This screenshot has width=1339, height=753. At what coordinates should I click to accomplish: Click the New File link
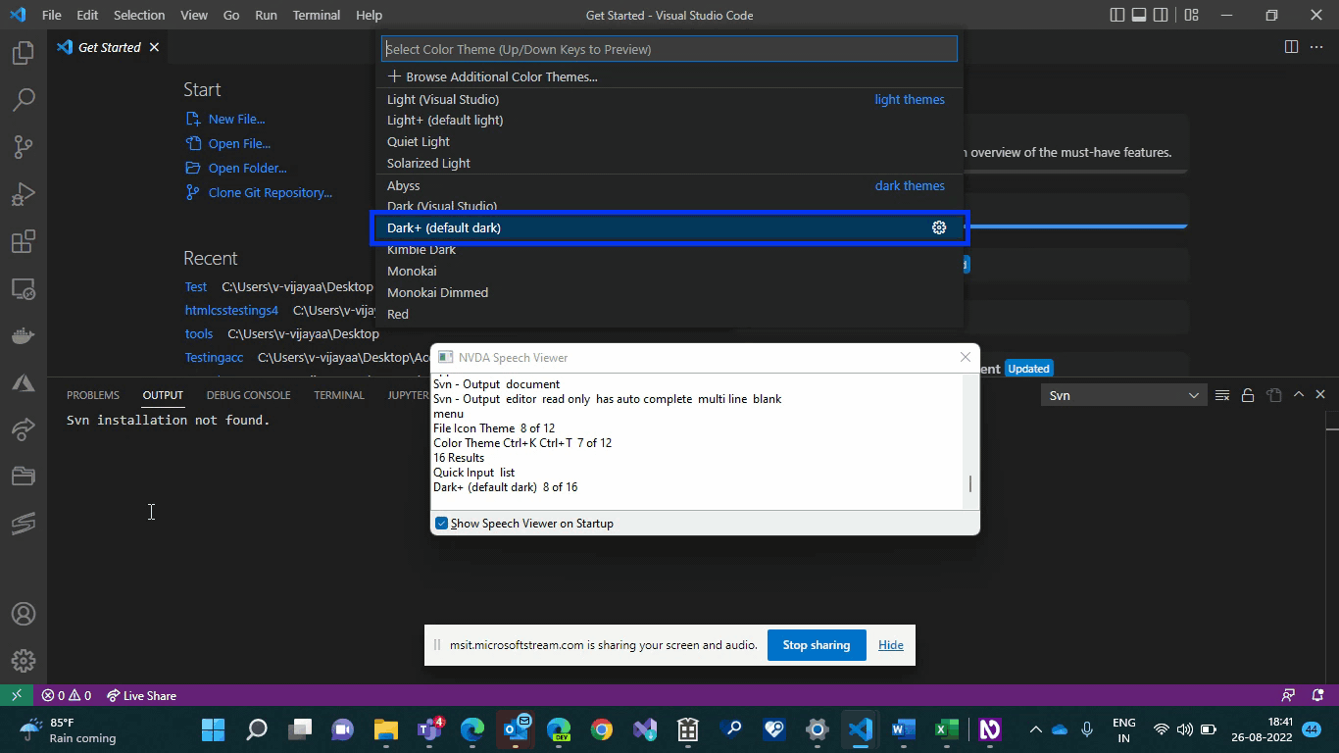pos(236,119)
